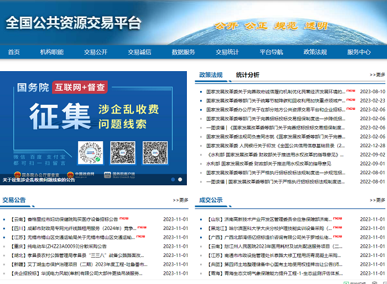Click the WeChat mini-program QR code
The width and height of the screenshot is (387, 284).
coord(90,153)
